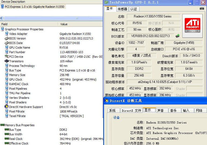Click the 显存类型 field showing DDR2
The height and width of the screenshot is (145, 207).
click(139, 69)
